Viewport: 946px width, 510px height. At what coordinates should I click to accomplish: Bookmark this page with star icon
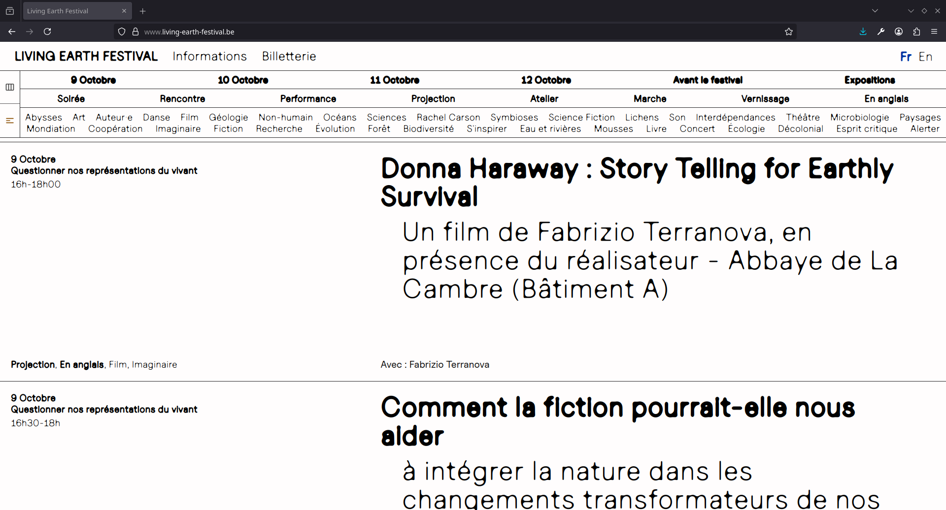(789, 32)
